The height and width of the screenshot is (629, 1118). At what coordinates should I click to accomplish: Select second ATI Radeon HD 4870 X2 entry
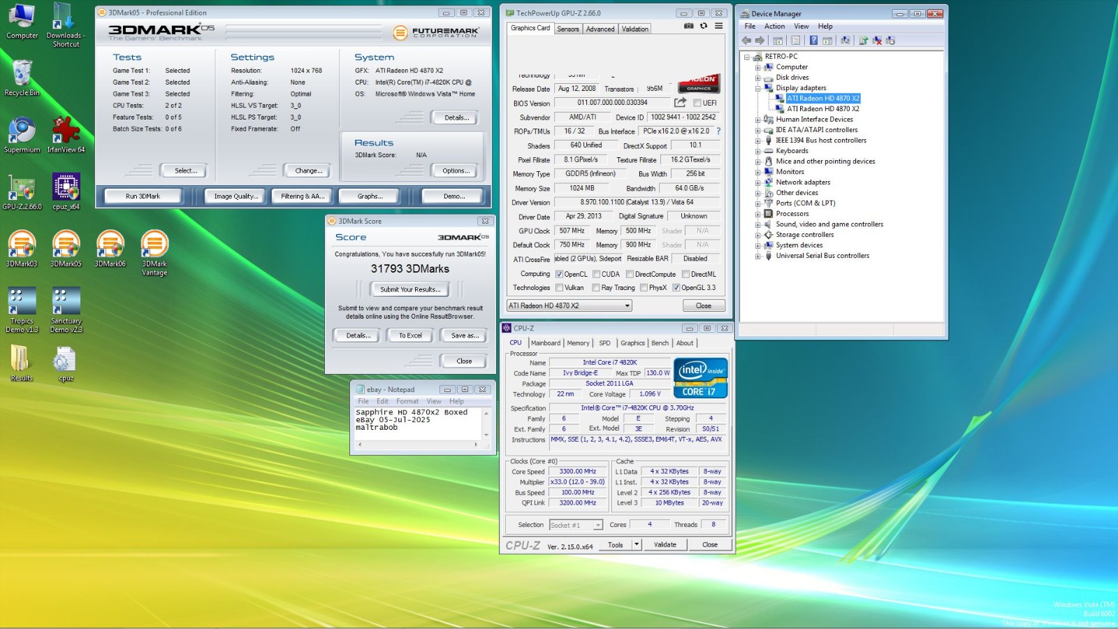pyautogui.click(x=822, y=109)
